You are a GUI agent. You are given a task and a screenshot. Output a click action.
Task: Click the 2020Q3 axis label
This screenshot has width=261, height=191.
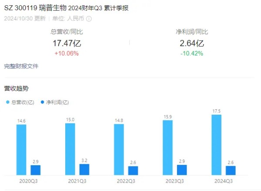(28, 181)
